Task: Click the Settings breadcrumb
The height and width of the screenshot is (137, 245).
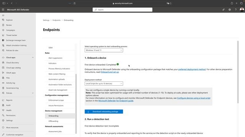Action: pos(46,20)
